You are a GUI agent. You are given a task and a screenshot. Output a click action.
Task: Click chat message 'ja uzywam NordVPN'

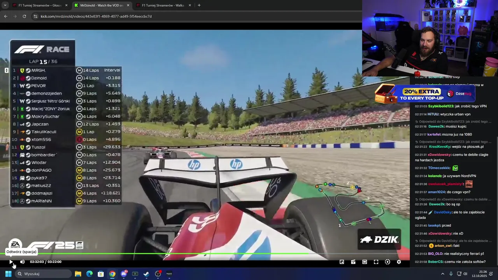click(460, 176)
